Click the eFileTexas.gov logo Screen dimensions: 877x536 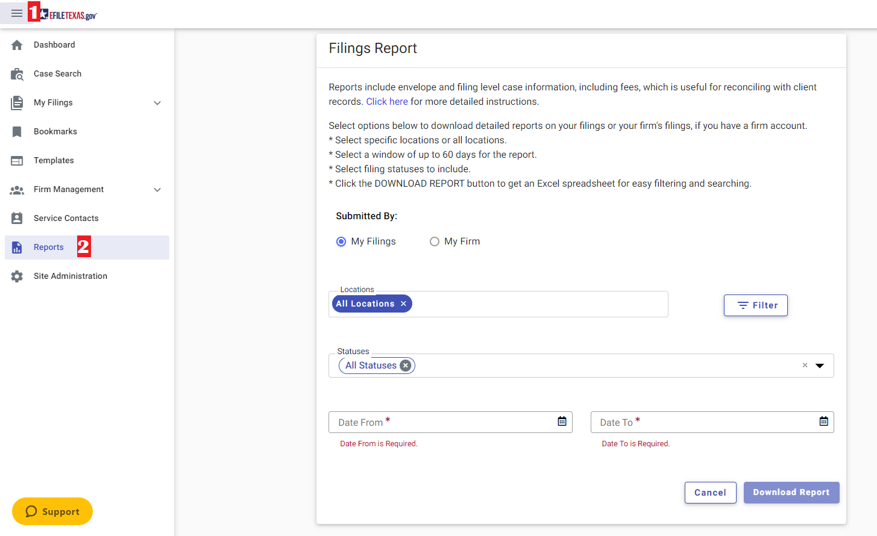coord(69,14)
